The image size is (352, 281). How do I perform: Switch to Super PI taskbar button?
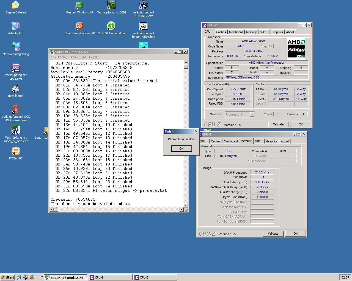click(x=65, y=277)
